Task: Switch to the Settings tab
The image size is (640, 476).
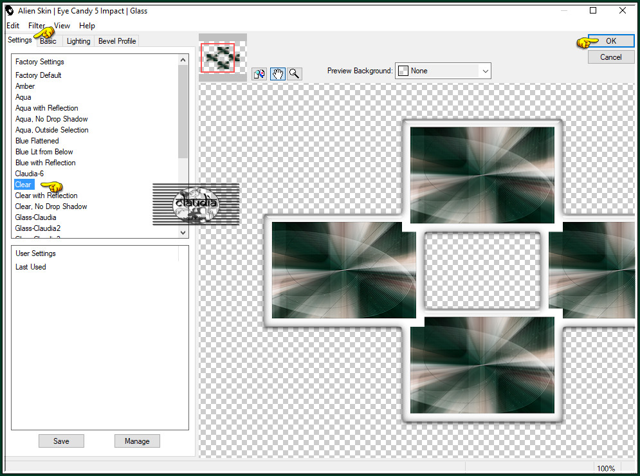Action: [19, 40]
